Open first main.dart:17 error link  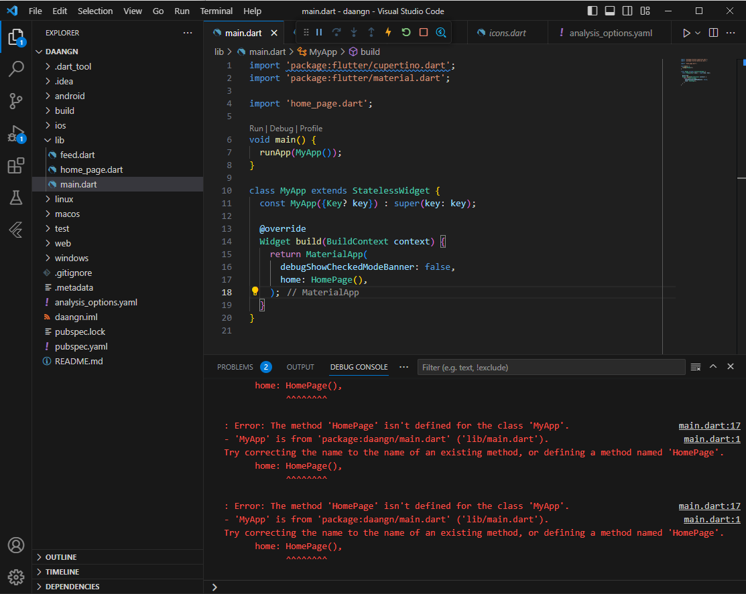click(709, 426)
